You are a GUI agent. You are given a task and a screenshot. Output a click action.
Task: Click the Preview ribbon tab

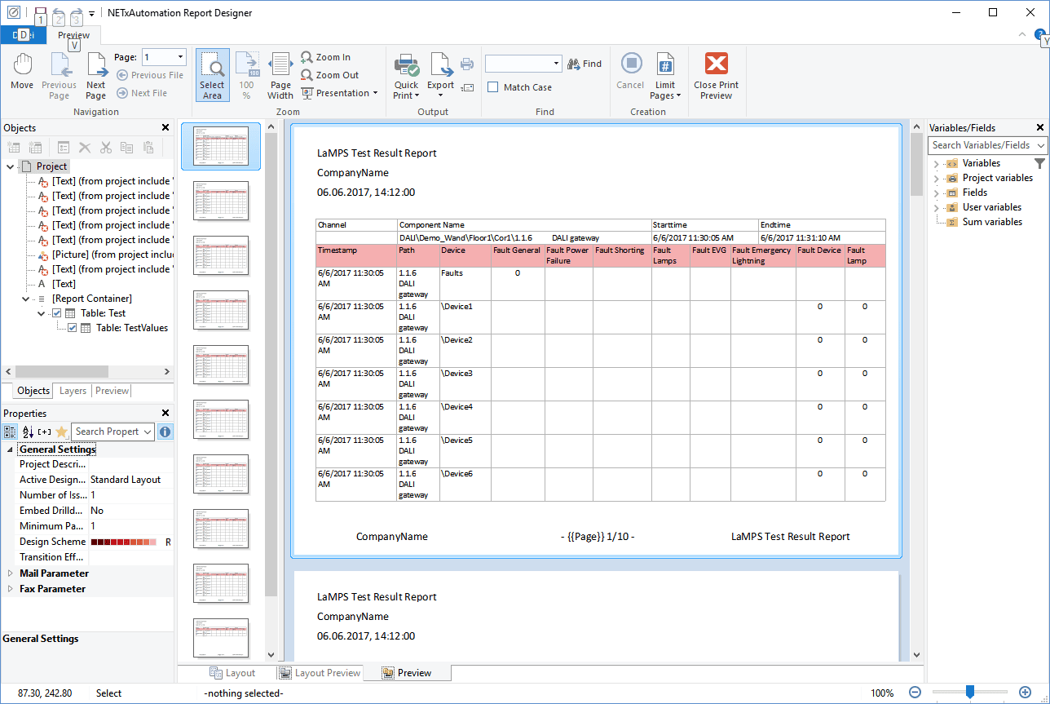coord(73,35)
